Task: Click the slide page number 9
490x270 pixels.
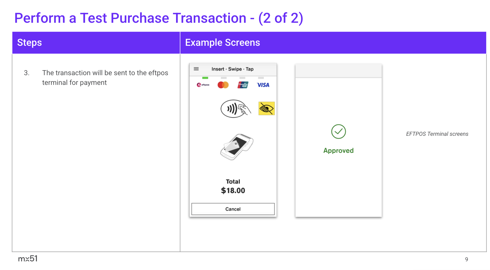Action: pyautogui.click(x=466, y=259)
